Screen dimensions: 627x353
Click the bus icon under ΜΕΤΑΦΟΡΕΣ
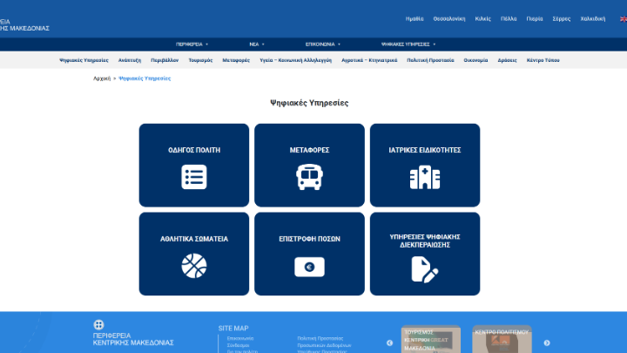pyautogui.click(x=309, y=177)
